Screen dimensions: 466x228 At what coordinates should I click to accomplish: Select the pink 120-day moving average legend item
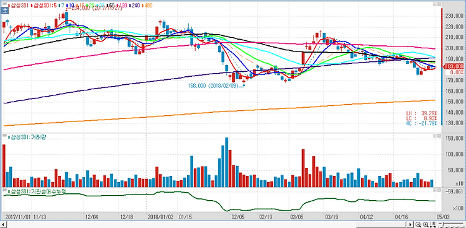tap(122, 6)
